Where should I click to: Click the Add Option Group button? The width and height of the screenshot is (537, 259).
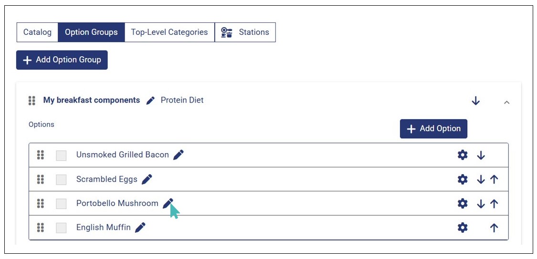point(62,60)
